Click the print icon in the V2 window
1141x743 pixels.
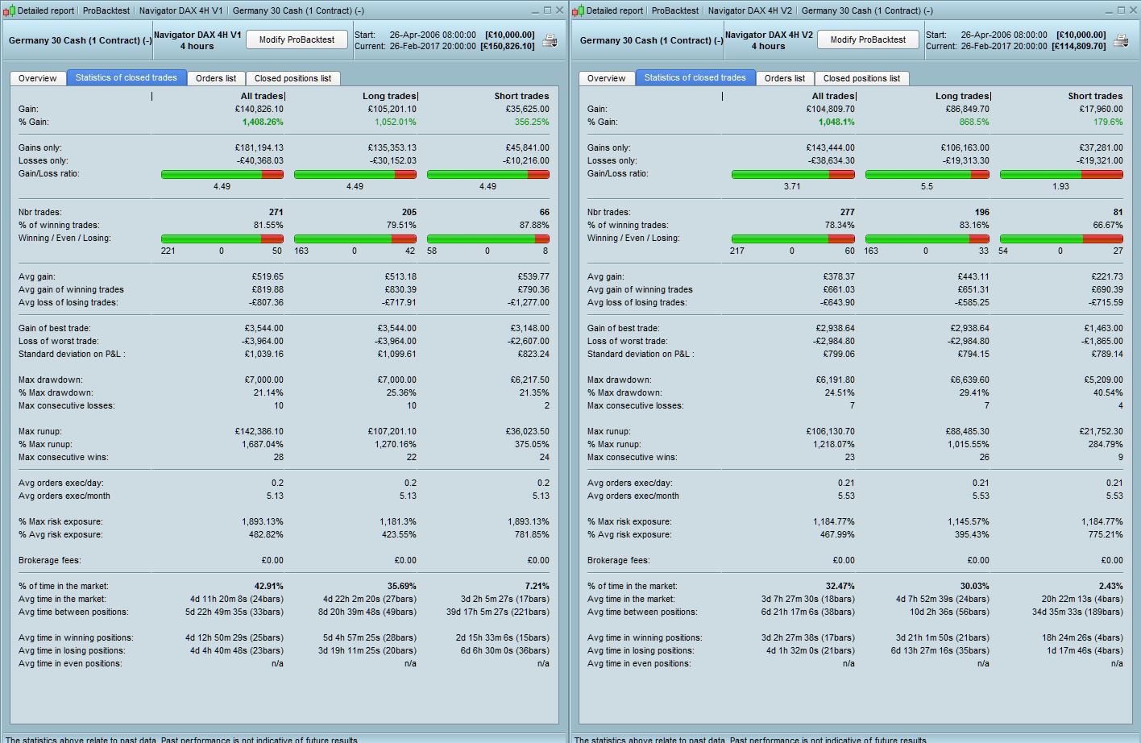tap(1121, 41)
